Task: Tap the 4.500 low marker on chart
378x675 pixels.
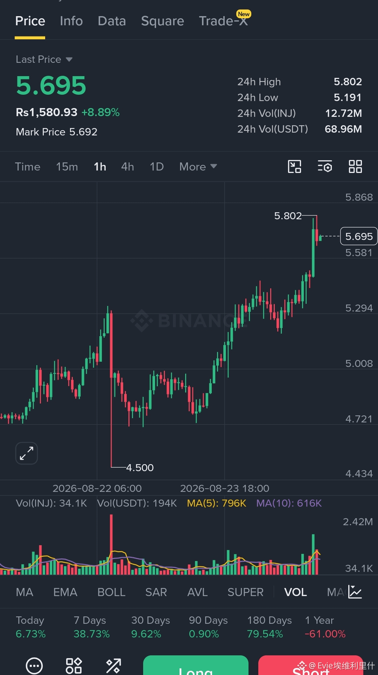Action: tap(140, 468)
